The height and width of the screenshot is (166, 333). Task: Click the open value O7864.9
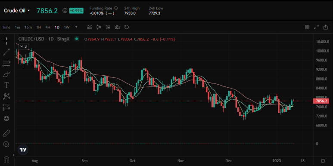click(x=92, y=39)
